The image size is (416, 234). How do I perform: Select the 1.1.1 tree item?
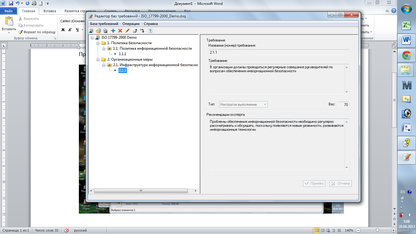click(122, 54)
